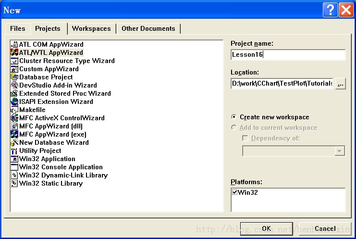Click the MFC ActiveX ControlWizard icon
356x239 pixels.
pyautogui.click(x=14, y=118)
